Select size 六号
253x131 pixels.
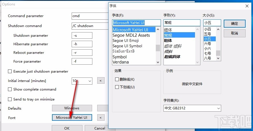tap(210, 44)
